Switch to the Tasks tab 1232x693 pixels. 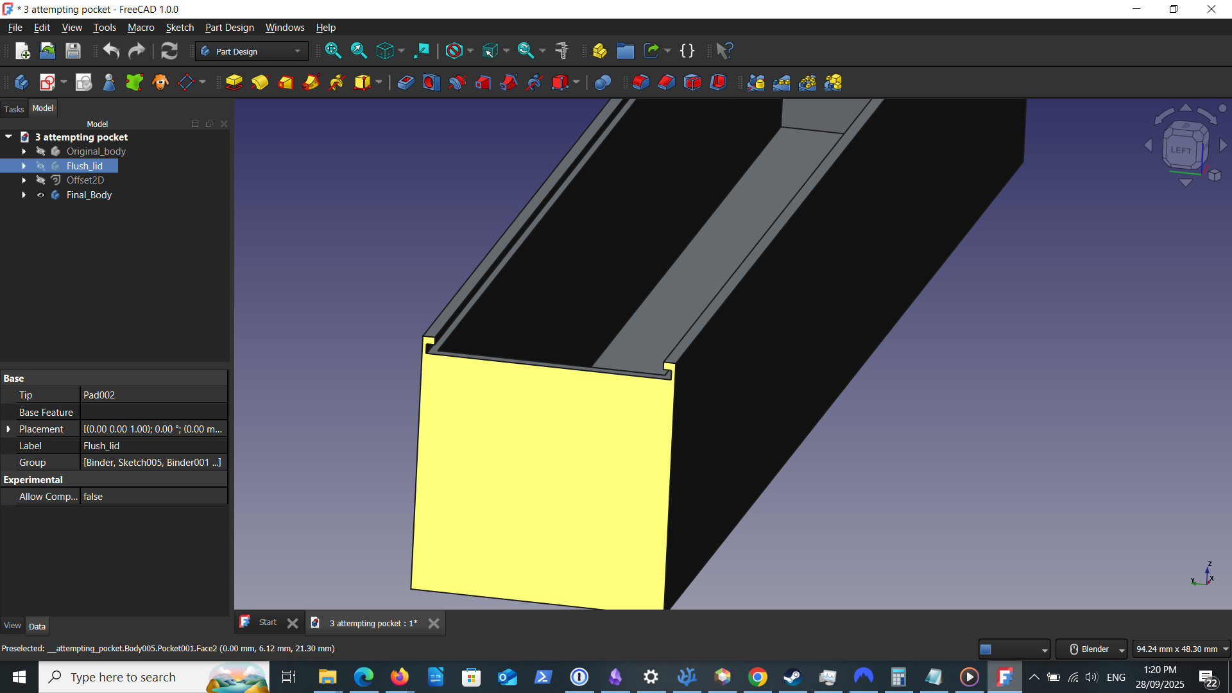[13, 109]
